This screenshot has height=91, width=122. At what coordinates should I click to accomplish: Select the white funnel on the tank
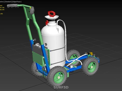[52, 18]
